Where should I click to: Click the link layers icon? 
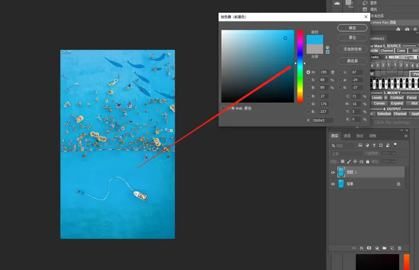(x=354, y=248)
